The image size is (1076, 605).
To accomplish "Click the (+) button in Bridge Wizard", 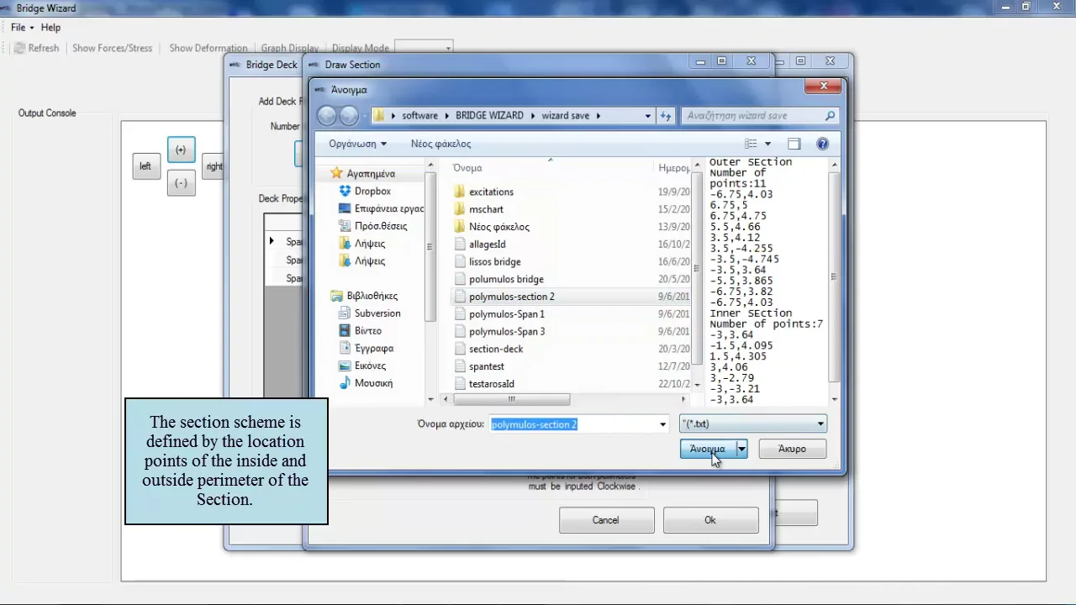I will point(181,150).
